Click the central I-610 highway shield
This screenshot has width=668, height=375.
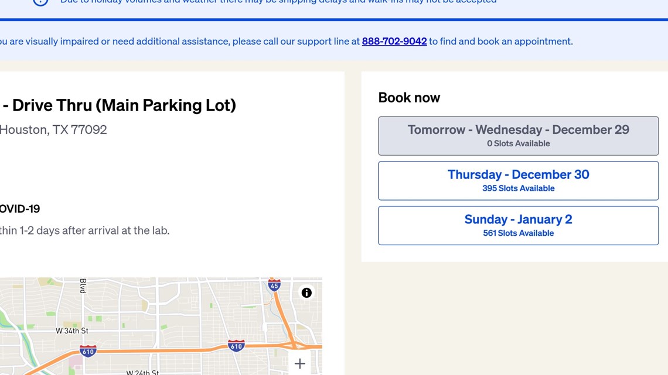[237, 345]
